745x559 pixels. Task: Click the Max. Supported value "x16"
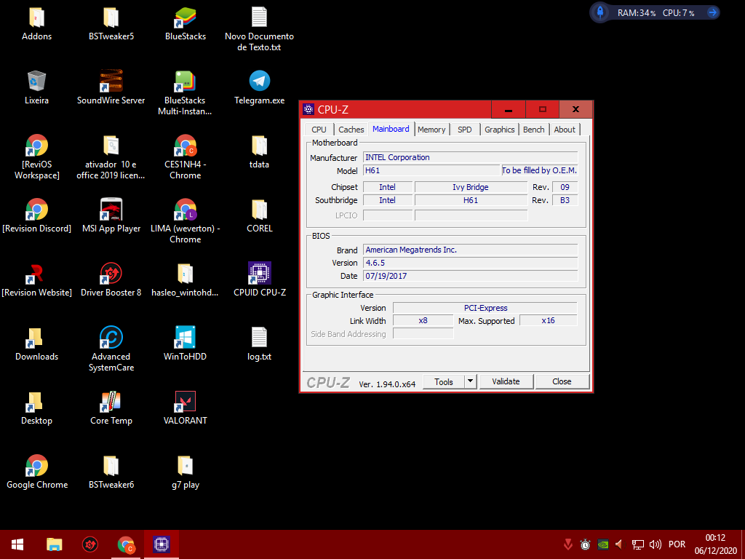pyautogui.click(x=549, y=321)
